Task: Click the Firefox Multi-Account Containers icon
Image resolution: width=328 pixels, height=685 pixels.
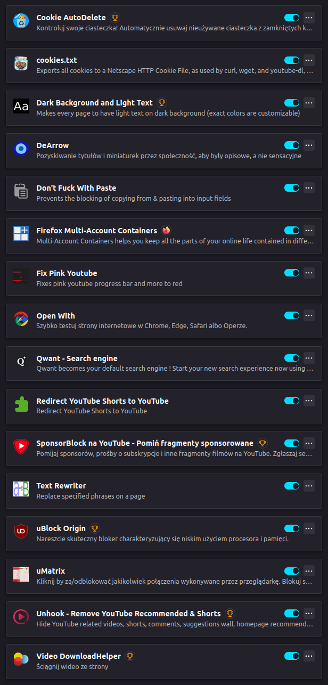Action: click(x=21, y=234)
